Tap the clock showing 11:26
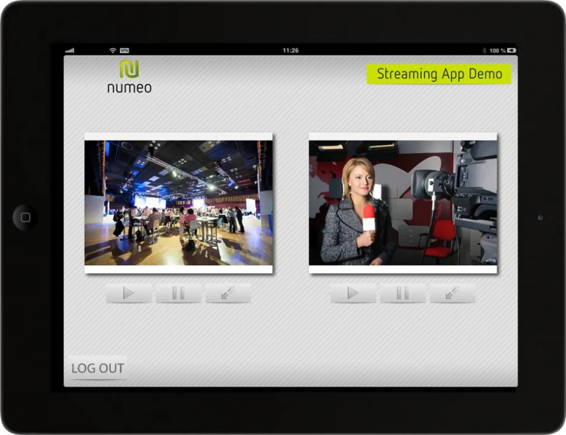This screenshot has height=435, width=566. pyautogui.click(x=292, y=50)
